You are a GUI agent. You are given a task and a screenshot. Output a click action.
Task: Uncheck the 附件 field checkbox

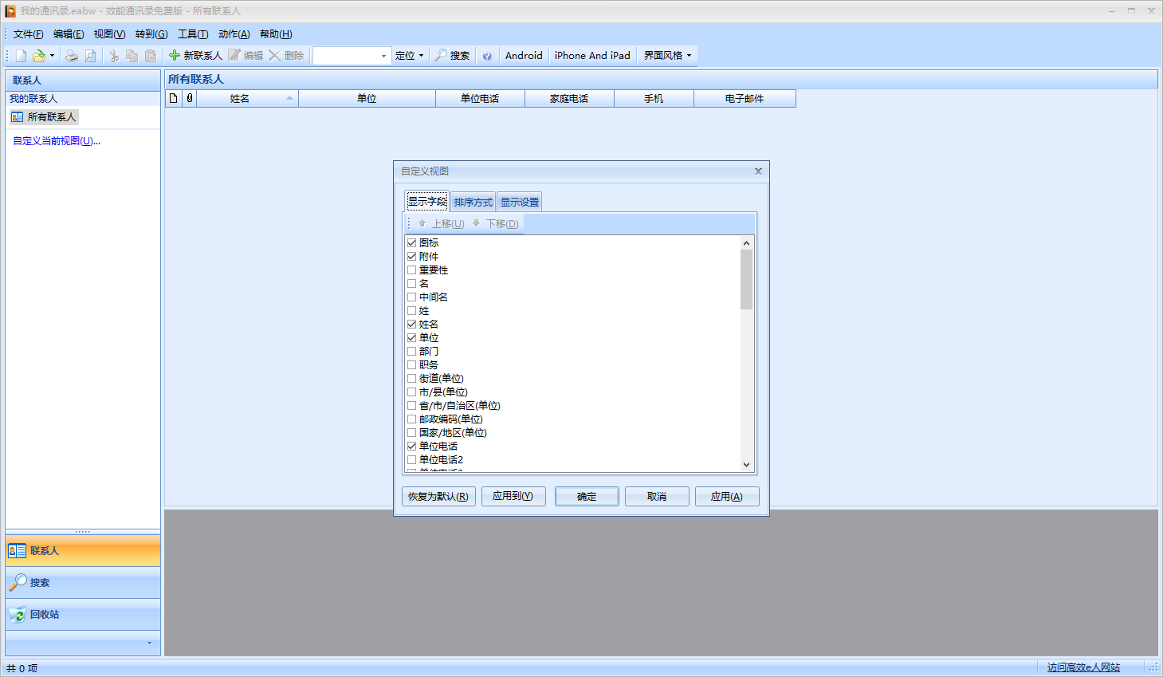pyautogui.click(x=412, y=256)
